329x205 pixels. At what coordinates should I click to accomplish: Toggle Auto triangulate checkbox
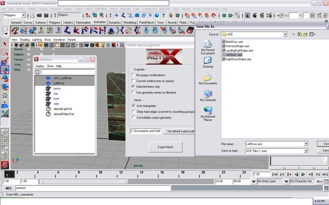click(134, 106)
